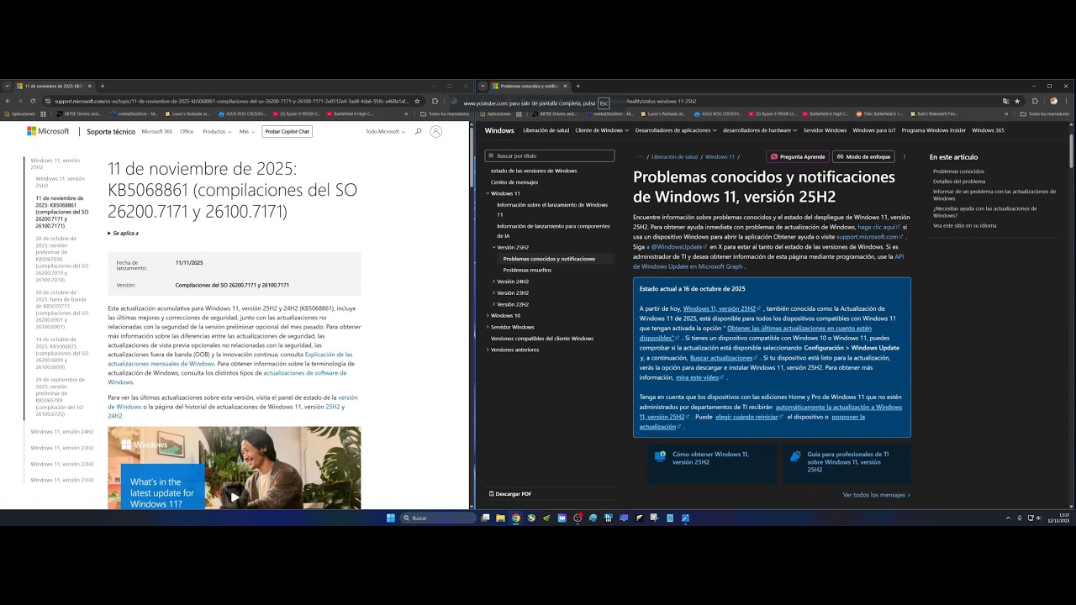
Task: Focus the 'Buscar por título' filter field
Action: click(550, 155)
